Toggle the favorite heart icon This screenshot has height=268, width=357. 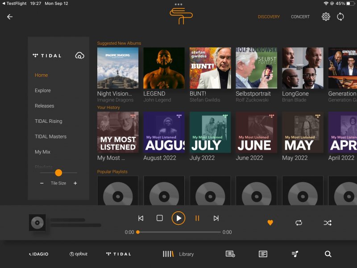[x=270, y=222]
